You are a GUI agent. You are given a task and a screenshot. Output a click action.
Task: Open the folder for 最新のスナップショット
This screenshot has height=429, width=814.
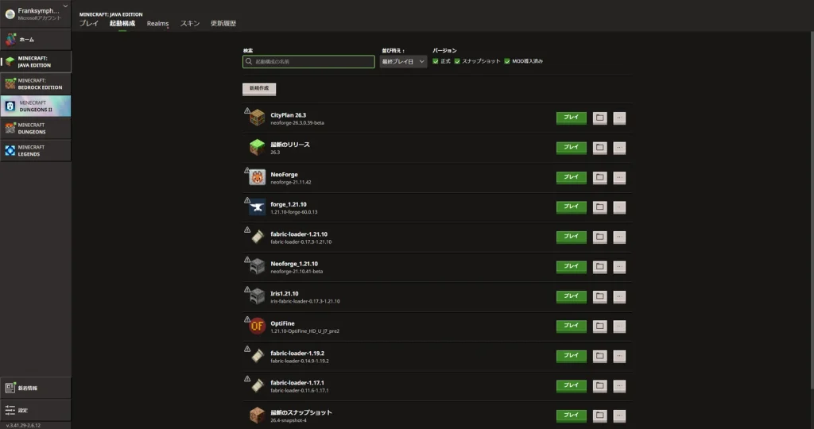[599, 415]
